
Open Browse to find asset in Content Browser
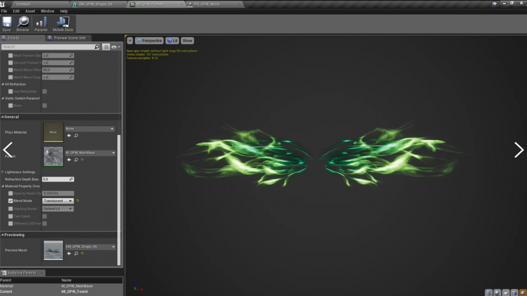[23, 24]
